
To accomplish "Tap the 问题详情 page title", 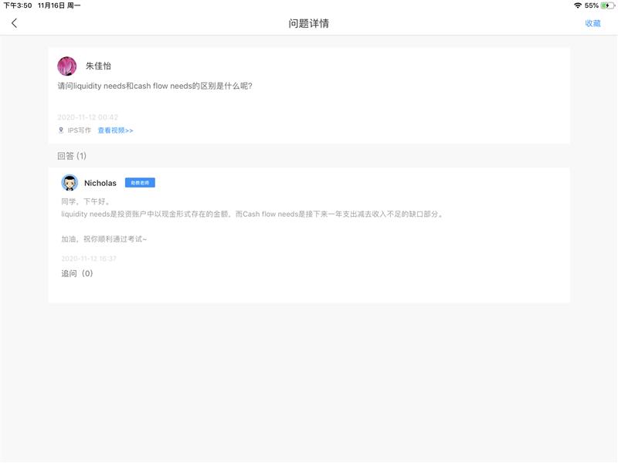I will (309, 23).
